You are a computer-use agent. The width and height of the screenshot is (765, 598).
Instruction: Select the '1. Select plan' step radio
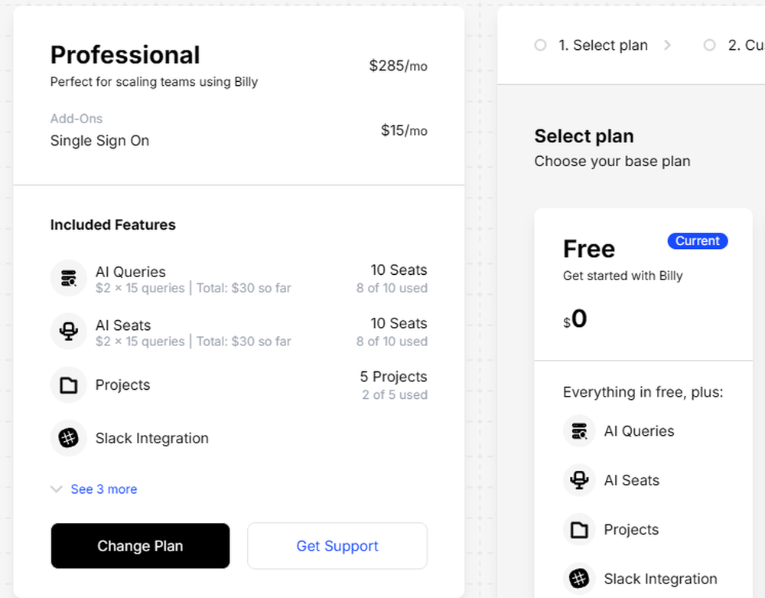pos(541,45)
